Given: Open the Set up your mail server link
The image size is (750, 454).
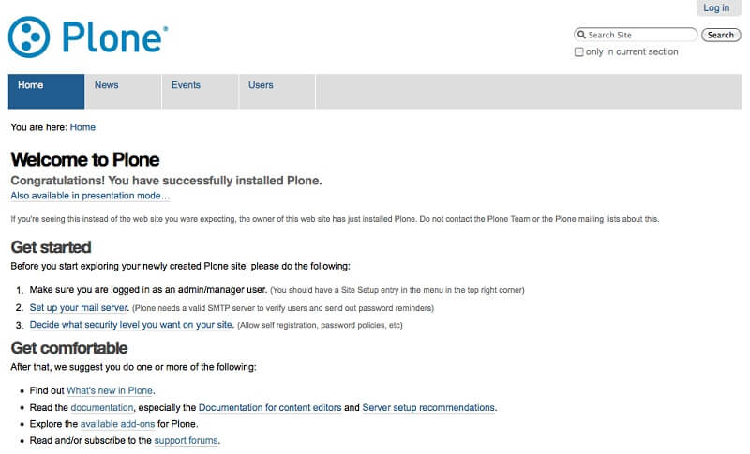Looking at the screenshot, I should coord(79,307).
